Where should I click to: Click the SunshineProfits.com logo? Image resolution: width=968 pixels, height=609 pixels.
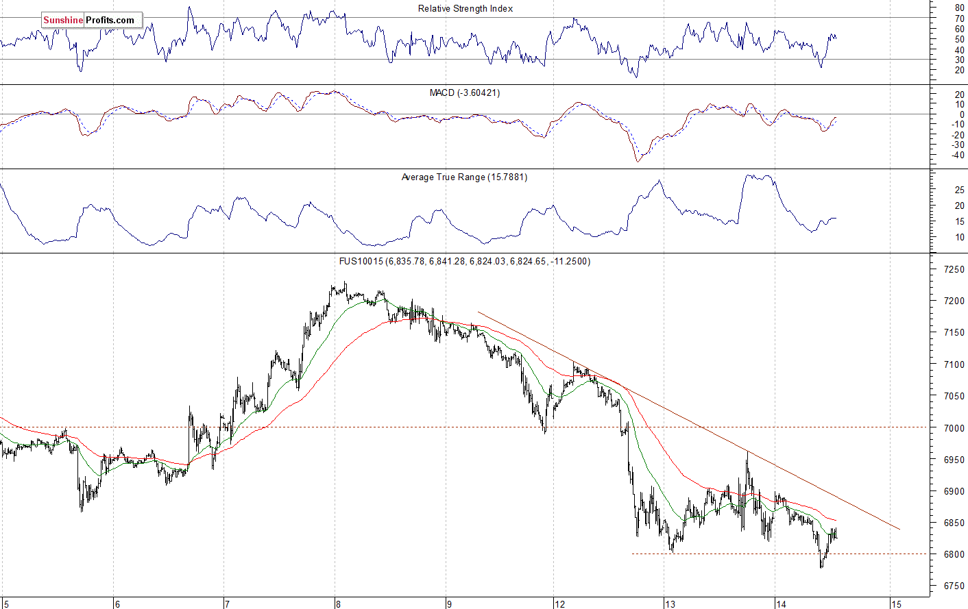click(x=92, y=20)
